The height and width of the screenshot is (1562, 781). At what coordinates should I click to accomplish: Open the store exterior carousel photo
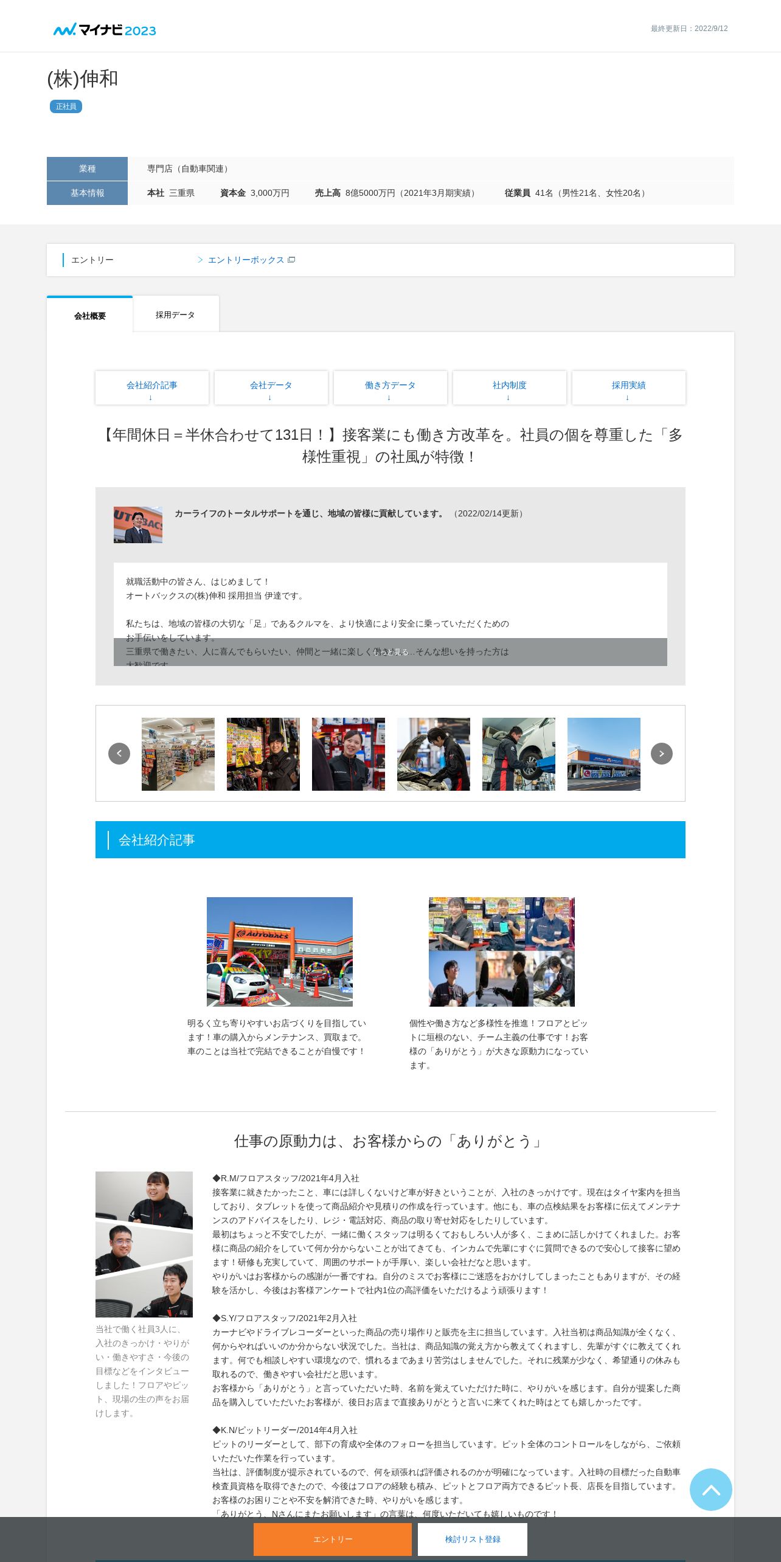pyautogui.click(x=604, y=754)
